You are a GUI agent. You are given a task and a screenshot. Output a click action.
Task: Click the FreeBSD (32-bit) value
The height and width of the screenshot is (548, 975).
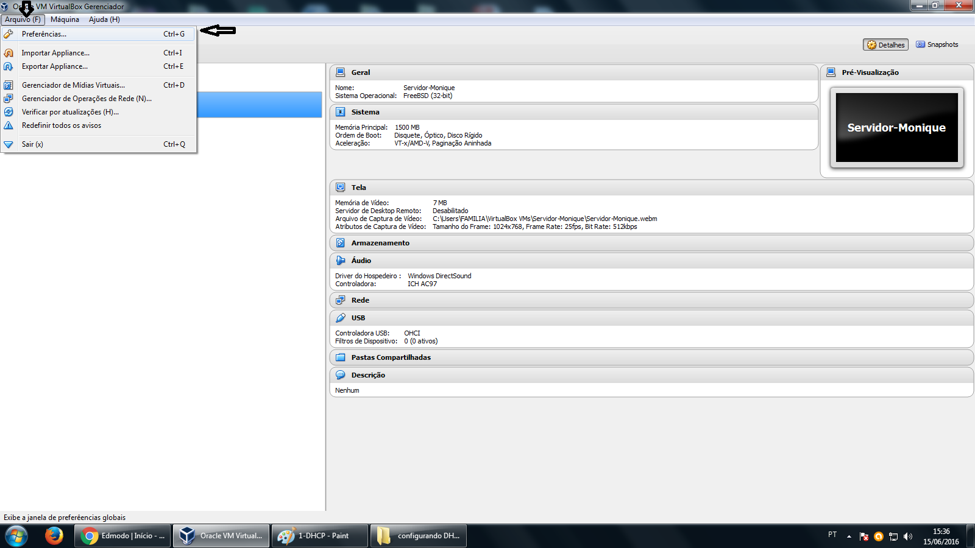(428, 96)
